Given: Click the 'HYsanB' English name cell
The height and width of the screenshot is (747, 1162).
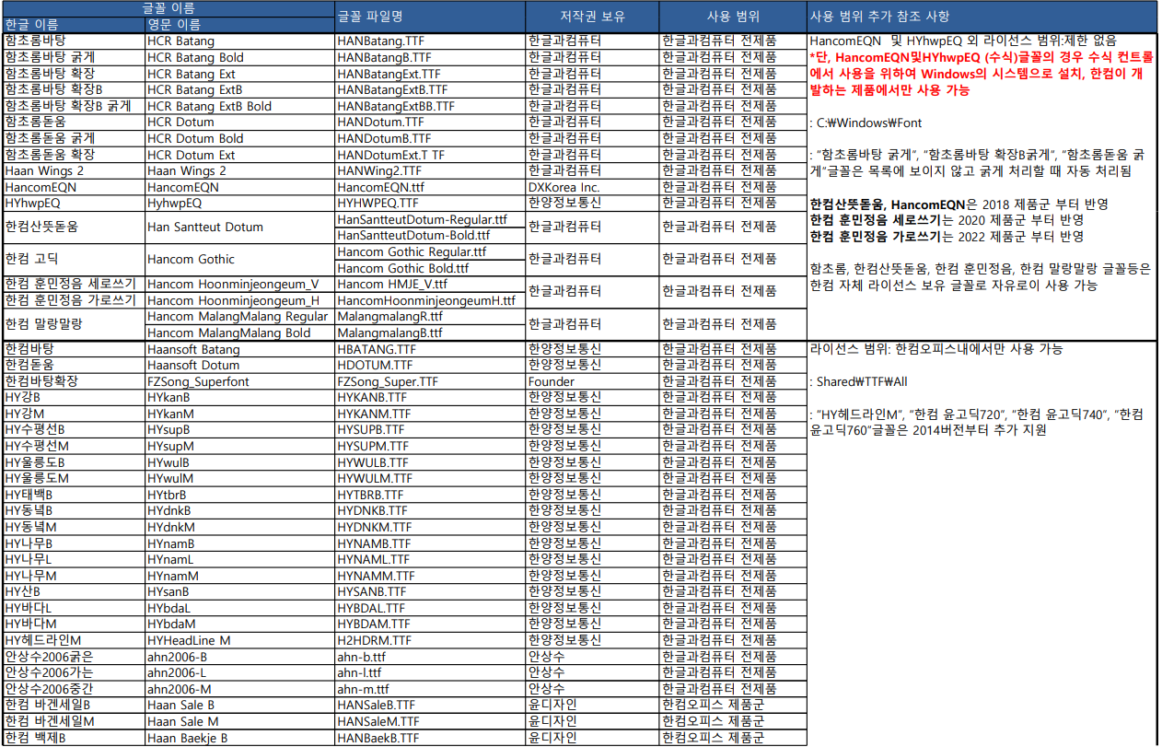Looking at the screenshot, I should [239, 591].
